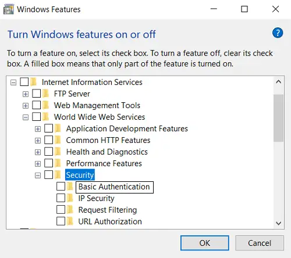Expand Application Development Features
The height and width of the screenshot is (258, 291).
38,129
